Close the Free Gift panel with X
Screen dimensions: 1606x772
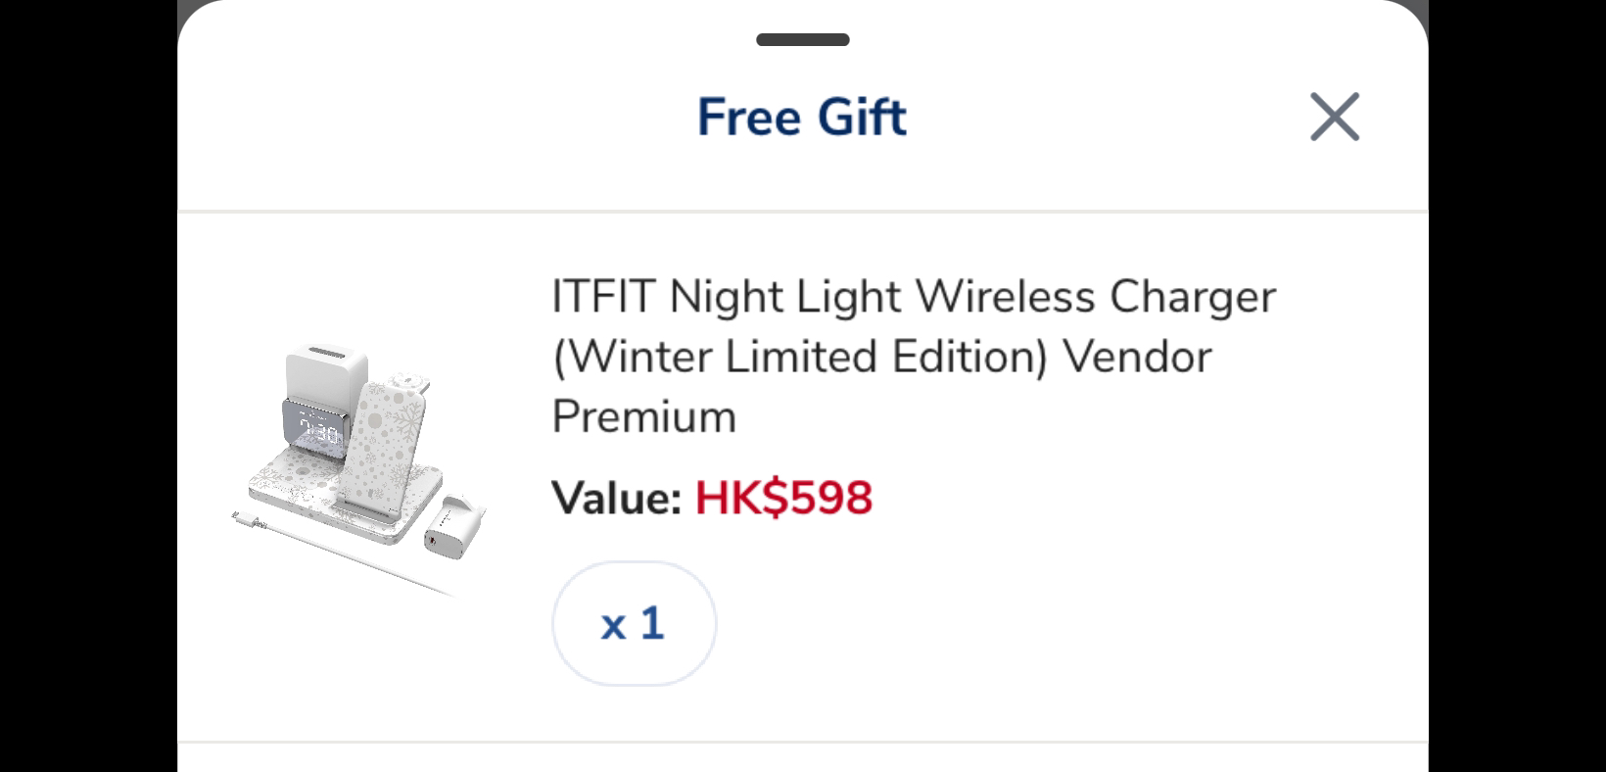(1335, 117)
